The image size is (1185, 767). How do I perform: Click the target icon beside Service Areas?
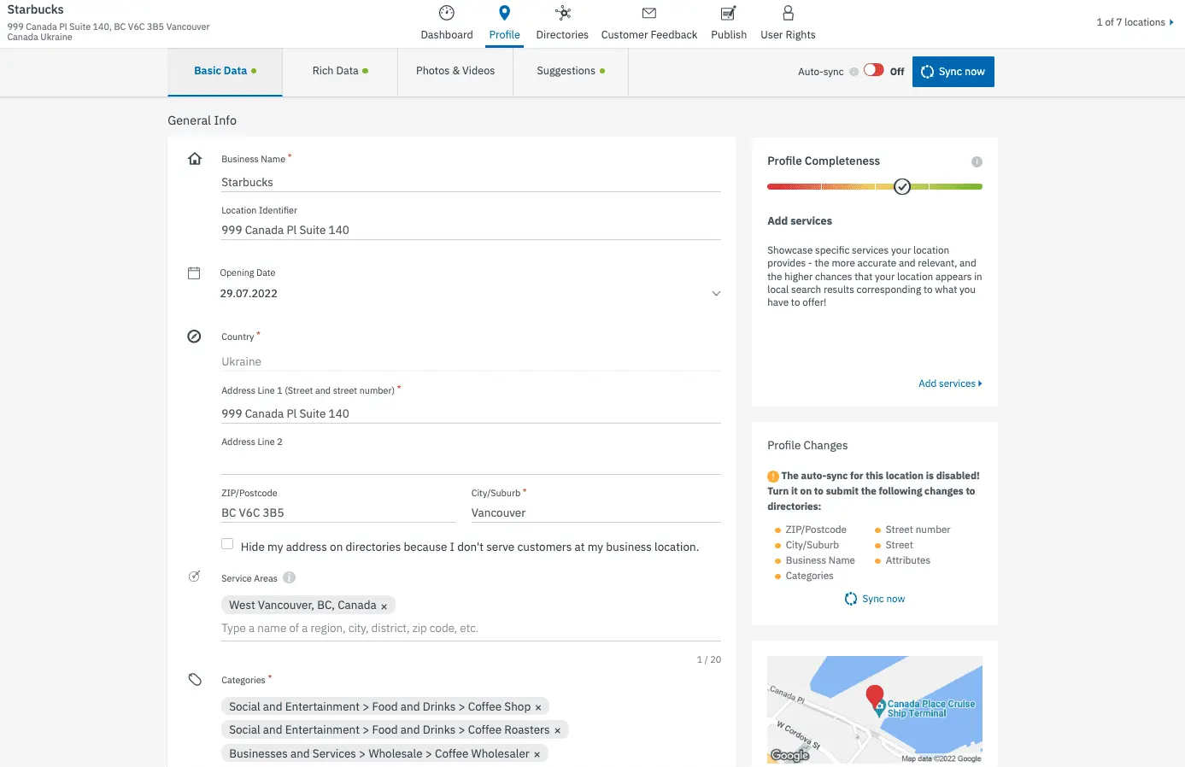pyautogui.click(x=194, y=577)
